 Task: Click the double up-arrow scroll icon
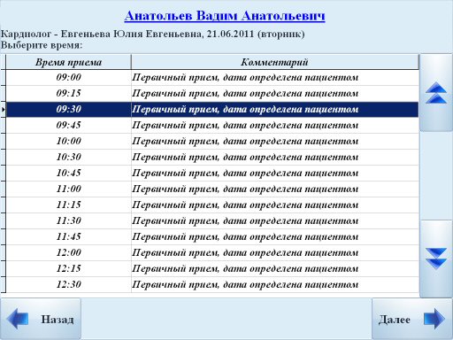click(436, 93)
